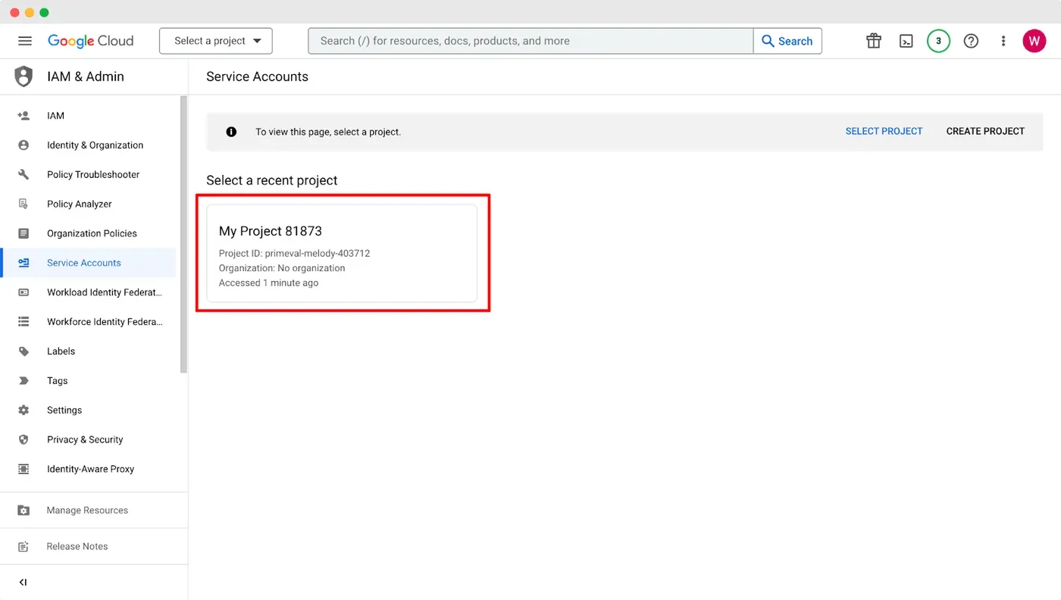
Task: Click the Workload Identity Federation icon
Action: pos(23,292)
